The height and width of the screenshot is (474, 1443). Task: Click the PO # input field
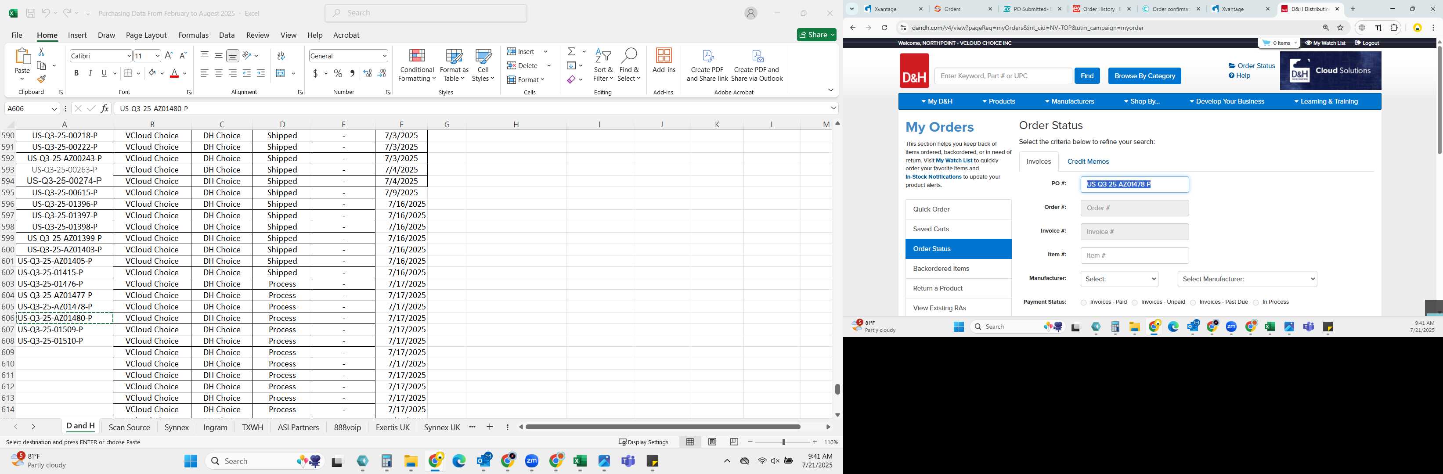tap(1134, 184)
